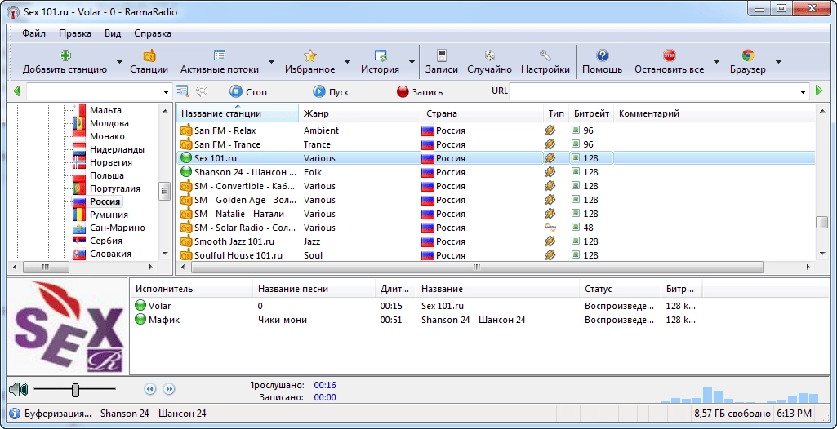Sort by Страна column header

(482, 113)
